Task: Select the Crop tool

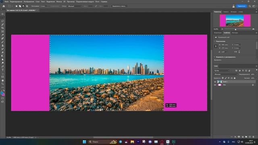Action: tap(2, 28)
